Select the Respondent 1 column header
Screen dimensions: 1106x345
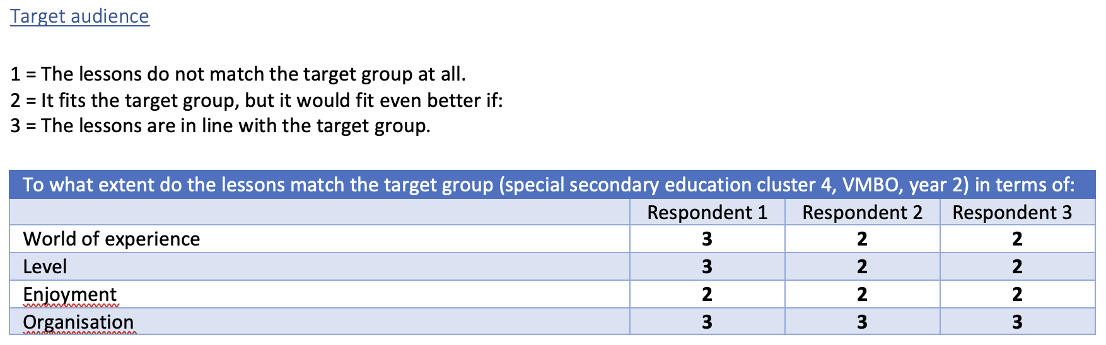coord(707,213)
